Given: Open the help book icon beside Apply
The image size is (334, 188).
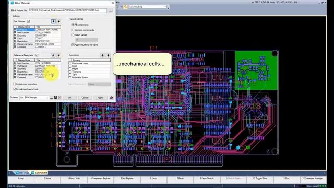Looking at the screenshot, I should click(x=111, y=98).
